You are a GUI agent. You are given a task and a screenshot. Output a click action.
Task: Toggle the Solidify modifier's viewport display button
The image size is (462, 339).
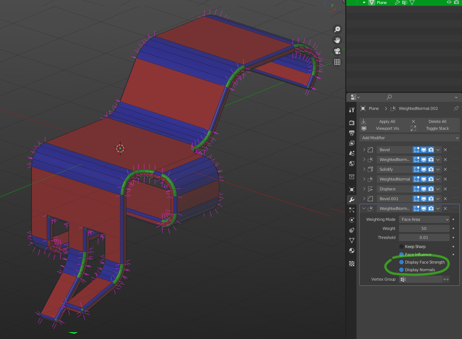pos(424,169)
